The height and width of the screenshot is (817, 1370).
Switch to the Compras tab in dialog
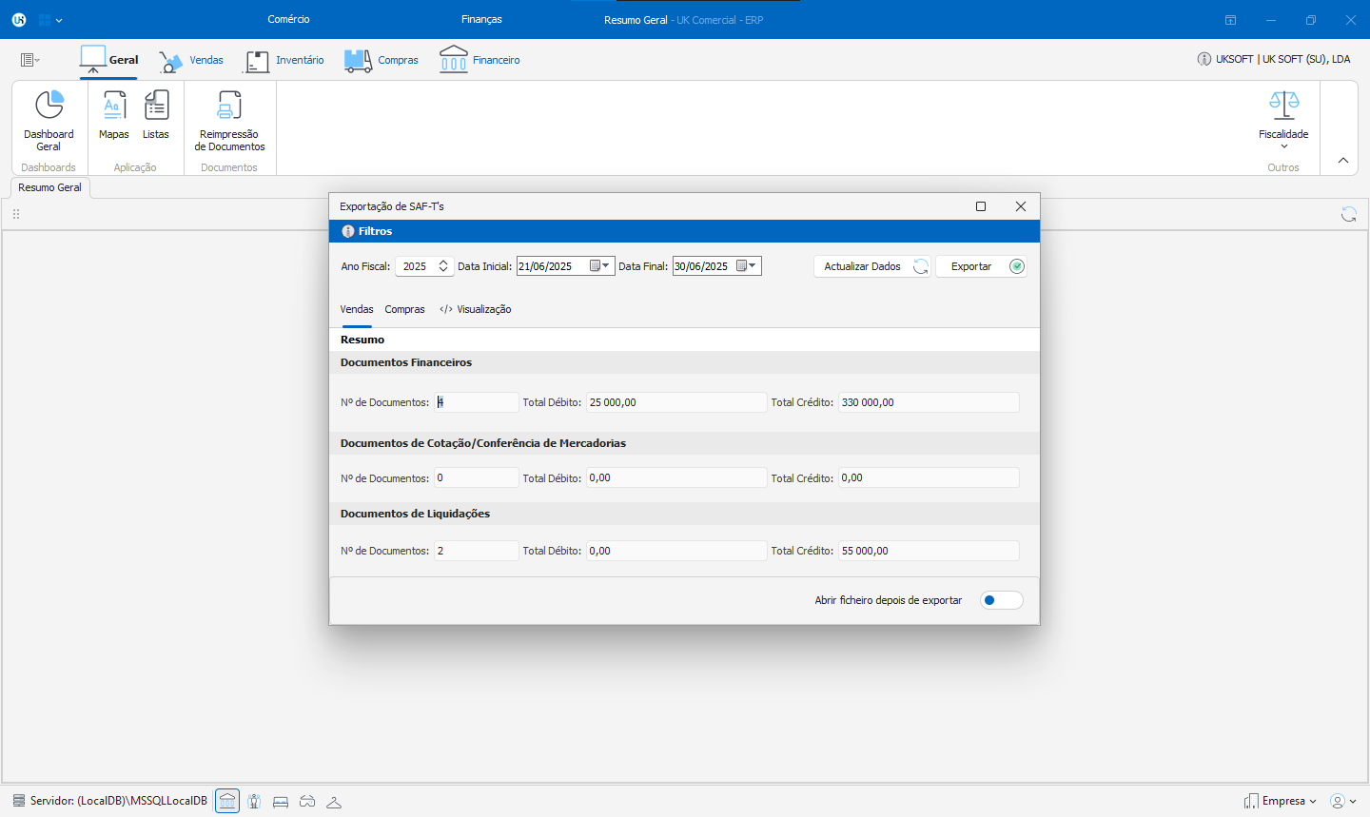[x=404, y=309]
